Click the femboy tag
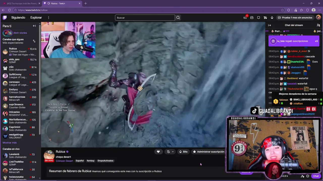 tap(91, 161)
